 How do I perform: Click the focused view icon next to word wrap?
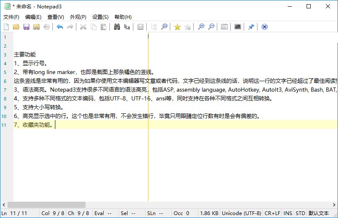[x=154, y=27]
